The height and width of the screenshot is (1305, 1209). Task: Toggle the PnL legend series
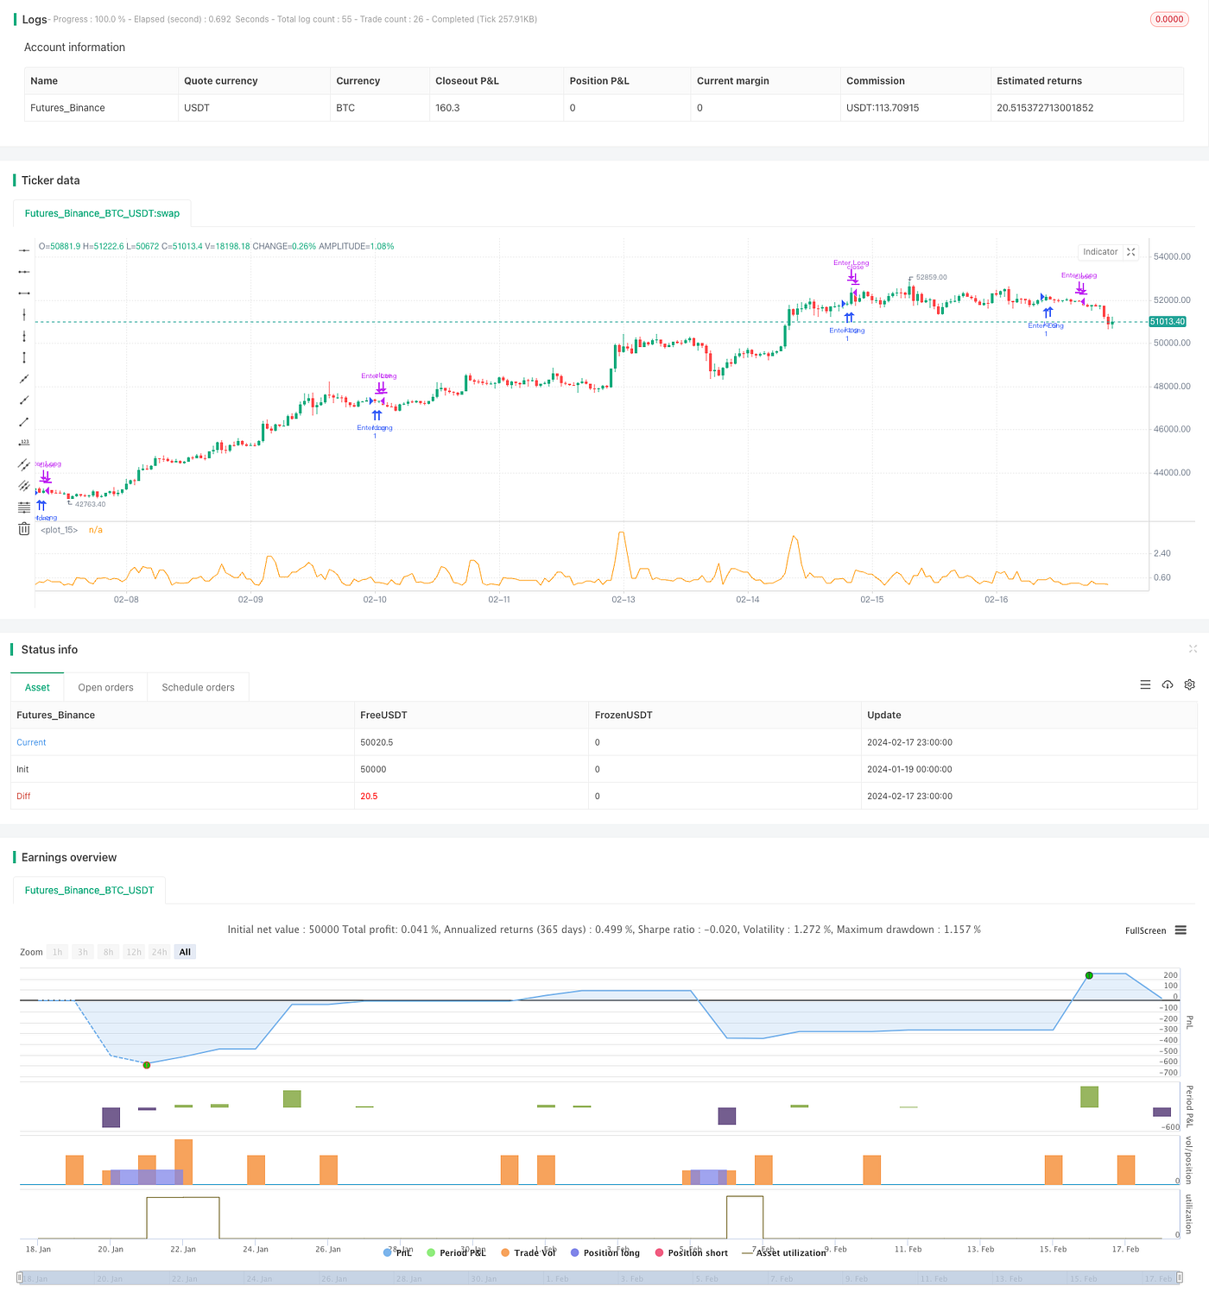397,1252
